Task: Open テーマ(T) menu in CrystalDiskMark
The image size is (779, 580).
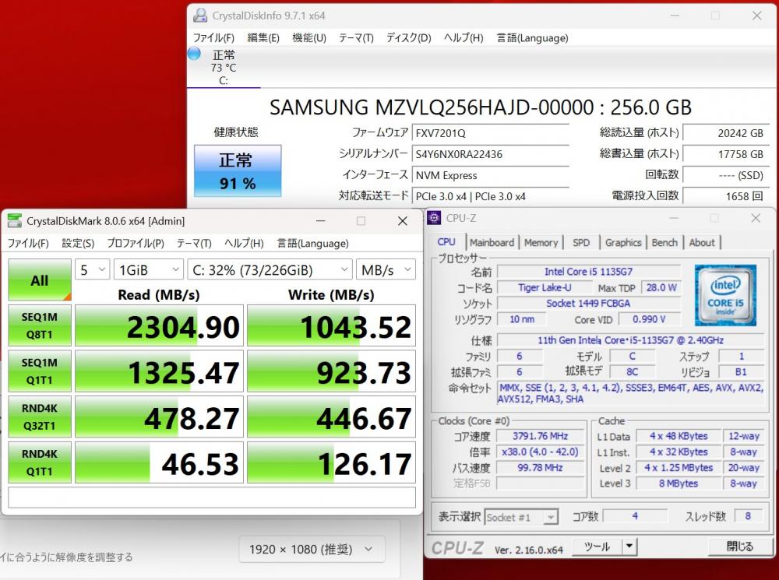Action: [x=194, y=244]
